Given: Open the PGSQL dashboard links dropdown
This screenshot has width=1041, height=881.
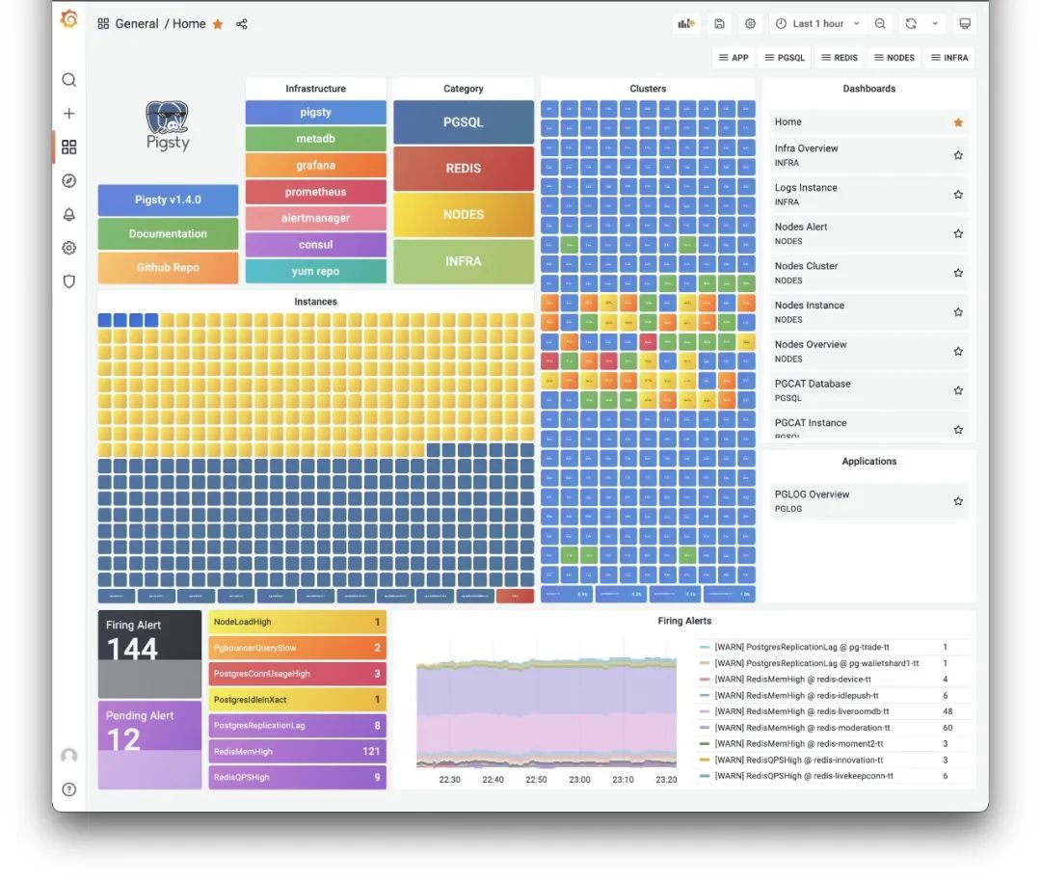Looking at the screenshot, I should click(x=785, y=58).
